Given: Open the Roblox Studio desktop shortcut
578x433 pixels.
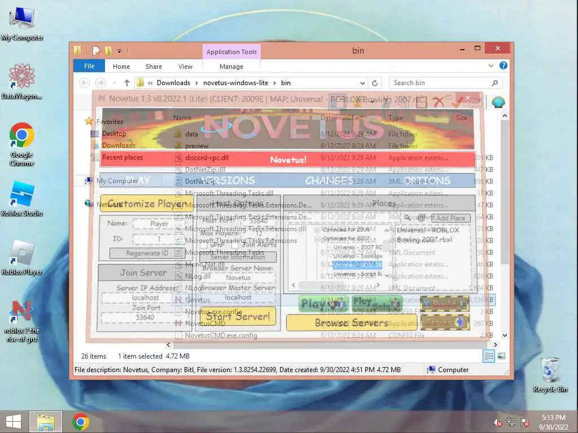Looking at the screenshot, I should point(22,199).
